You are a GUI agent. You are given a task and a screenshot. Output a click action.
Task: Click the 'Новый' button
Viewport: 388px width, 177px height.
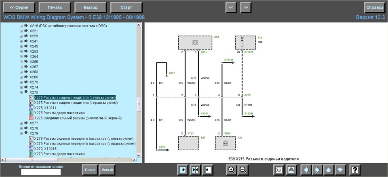[107, 170]
